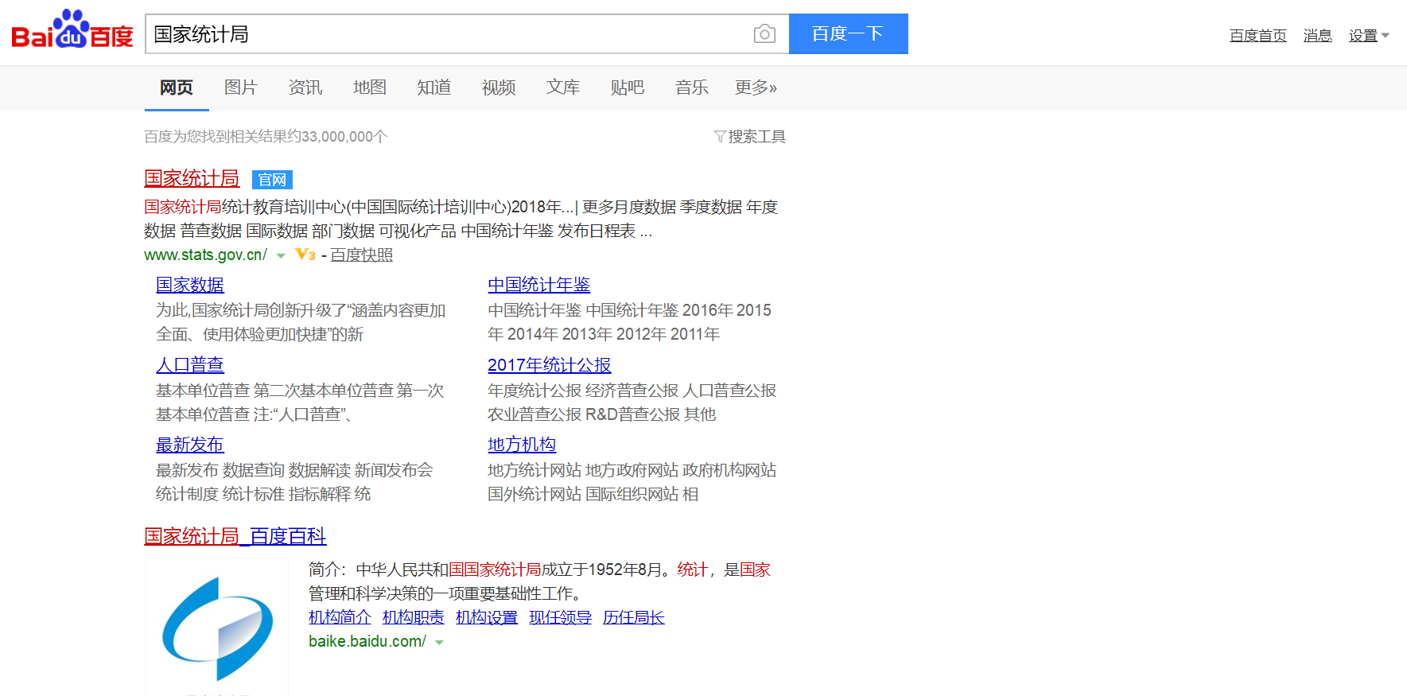The image size is (1407, 696).
Task: Open the 最新发布 sublink
Action: click(190, 445)
